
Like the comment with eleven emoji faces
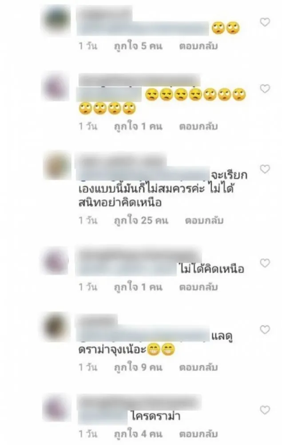(x=265, y=89)
